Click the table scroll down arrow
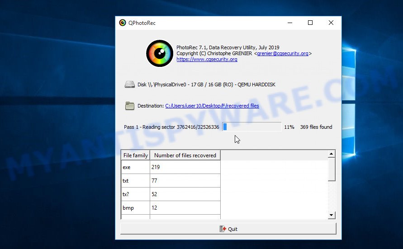This screenshot has height=249, width=403. coord(332,215)
